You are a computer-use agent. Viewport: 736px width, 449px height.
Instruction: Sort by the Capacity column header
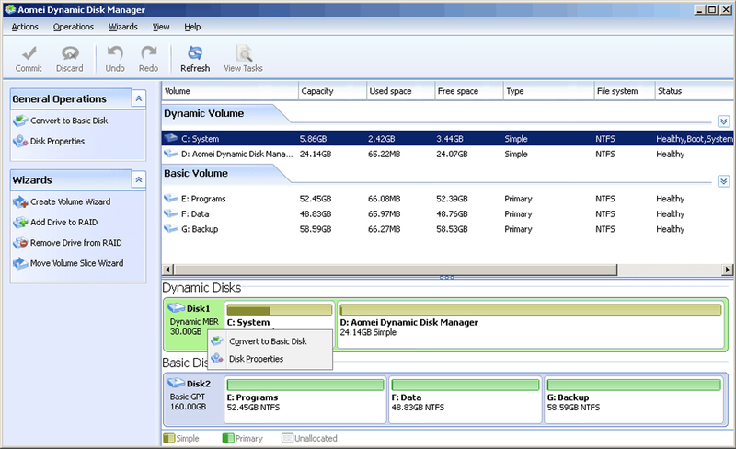coord(332,91)
